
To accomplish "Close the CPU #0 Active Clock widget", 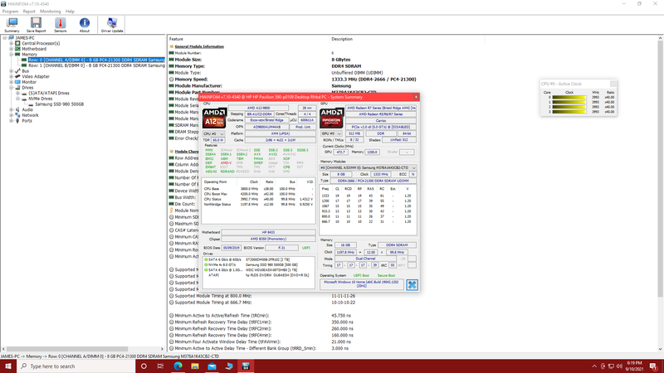I will [613, 84].
